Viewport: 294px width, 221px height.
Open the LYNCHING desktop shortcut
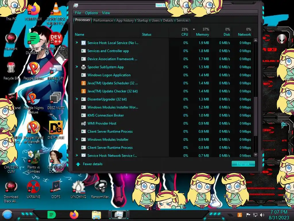(x=78, y=190)
